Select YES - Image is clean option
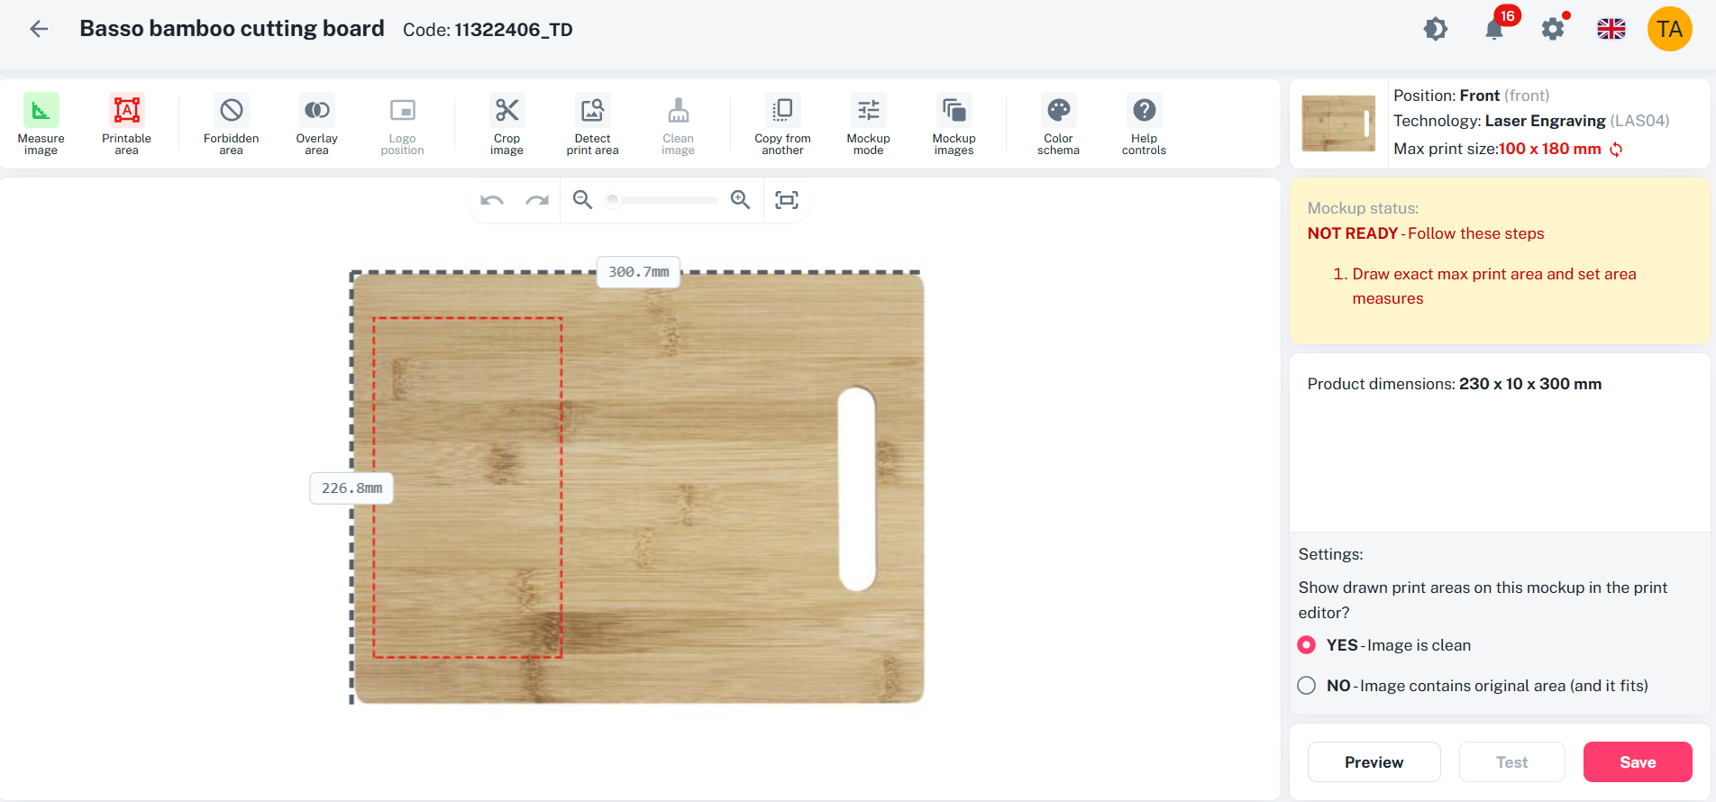1716x802 pixels. click(1306, 645)
